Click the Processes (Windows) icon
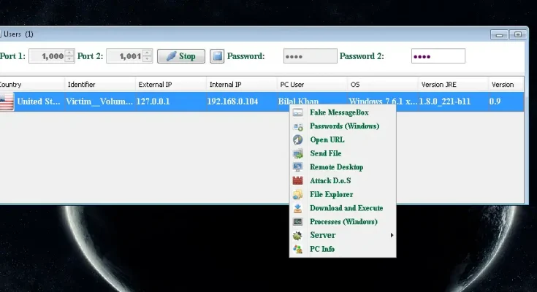 point(297,222)
